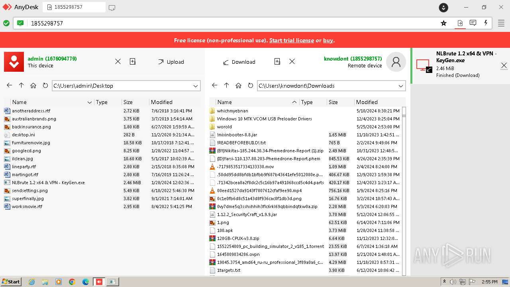The width and height of the screenshot is (510, 287).
Task: Create new folder in remote pane
Action: click(x=277, y=61)
